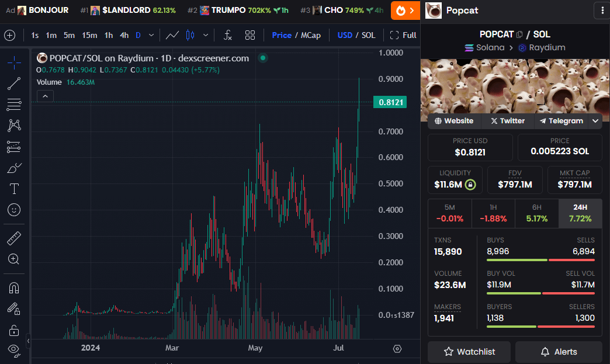Viewport: 610px width, 364px height.
Task: Toggle stay in drawing mode
Action: click(x=14, y=308)
